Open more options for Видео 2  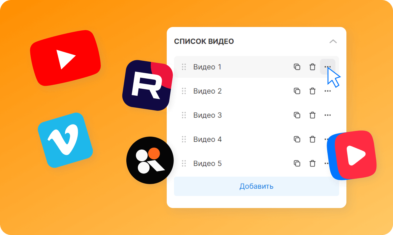(328, 91)
